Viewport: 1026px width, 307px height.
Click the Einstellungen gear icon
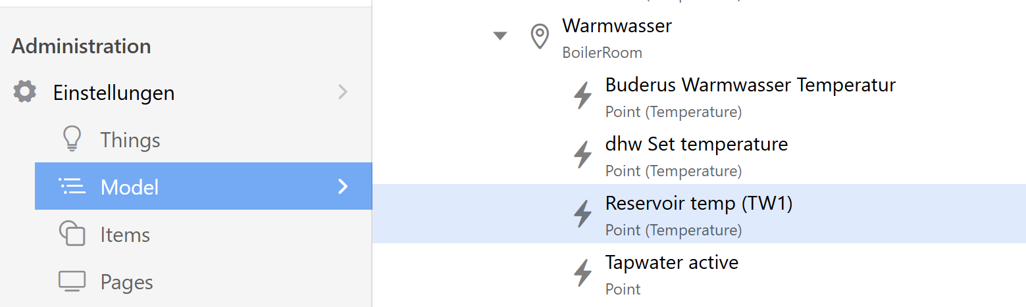25,91
